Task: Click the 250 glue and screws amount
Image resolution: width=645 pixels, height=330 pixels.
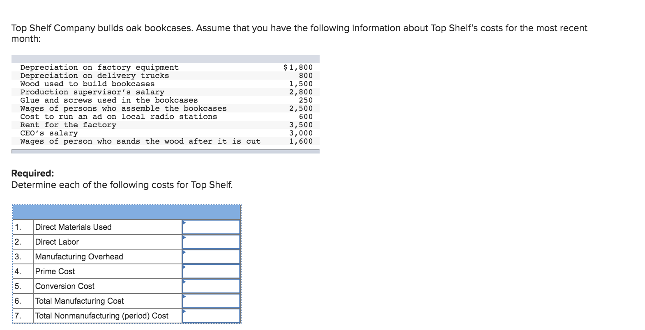Action: pos(306,100)
